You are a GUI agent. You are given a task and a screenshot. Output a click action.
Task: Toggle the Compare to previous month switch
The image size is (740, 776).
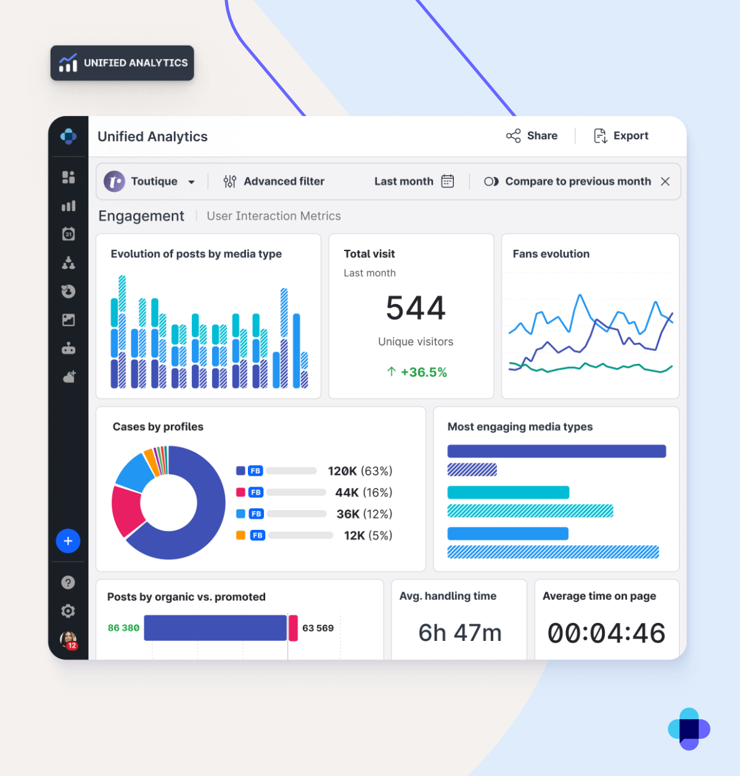pos(491,181)
